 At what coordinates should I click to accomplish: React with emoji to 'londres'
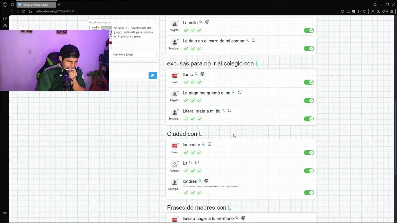[x=206, y=181]
